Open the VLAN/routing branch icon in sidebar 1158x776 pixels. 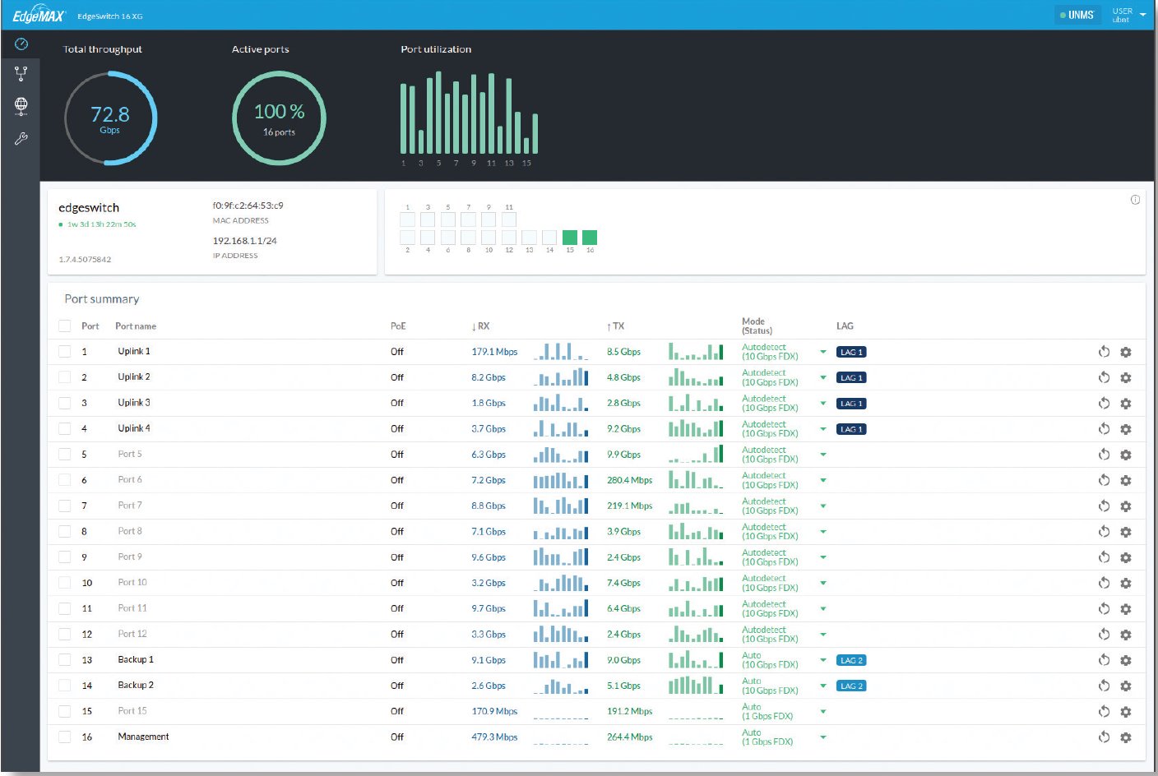click(x=21, y=74)
